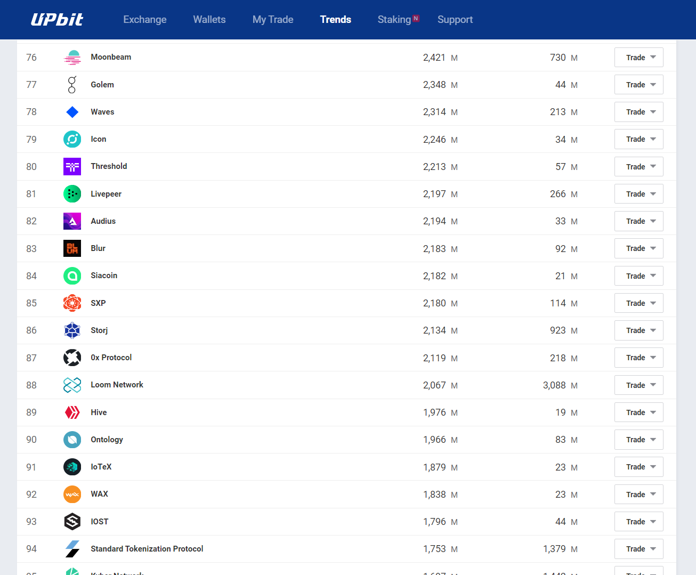
Task: Open Trade dropdown for Moonbeam
Action: coord(639,58)
